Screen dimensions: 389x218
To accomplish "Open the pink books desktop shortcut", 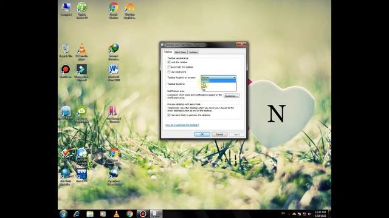I will [x=114, y=114].
